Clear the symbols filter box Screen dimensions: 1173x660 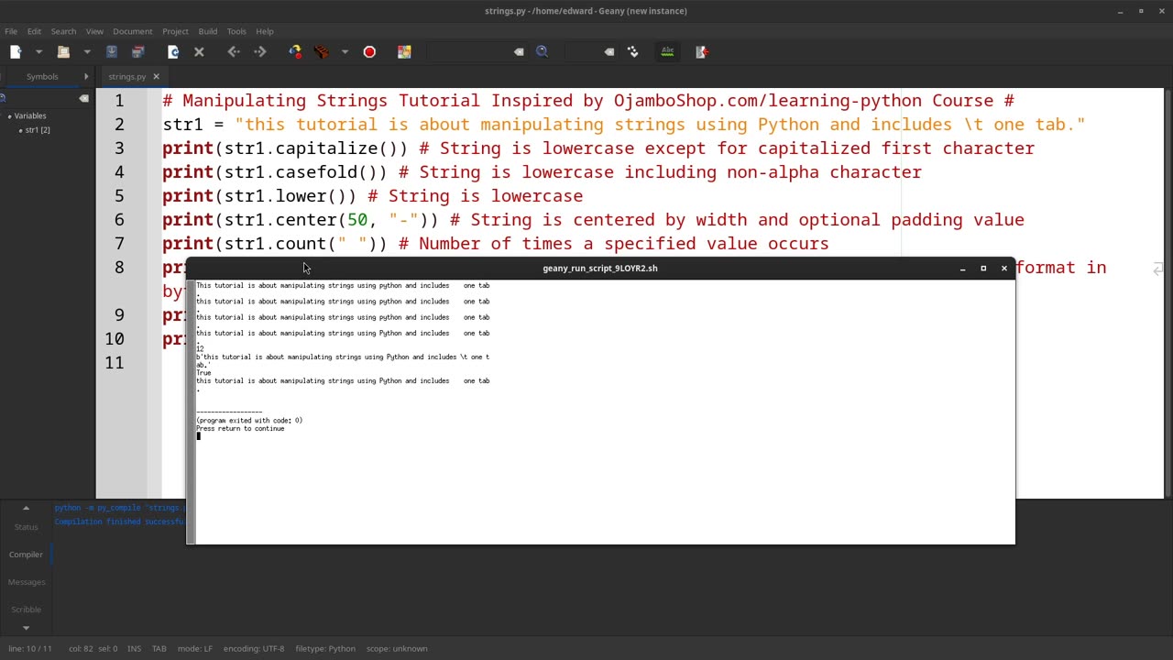pyautogui.click(x=83, y=98)
